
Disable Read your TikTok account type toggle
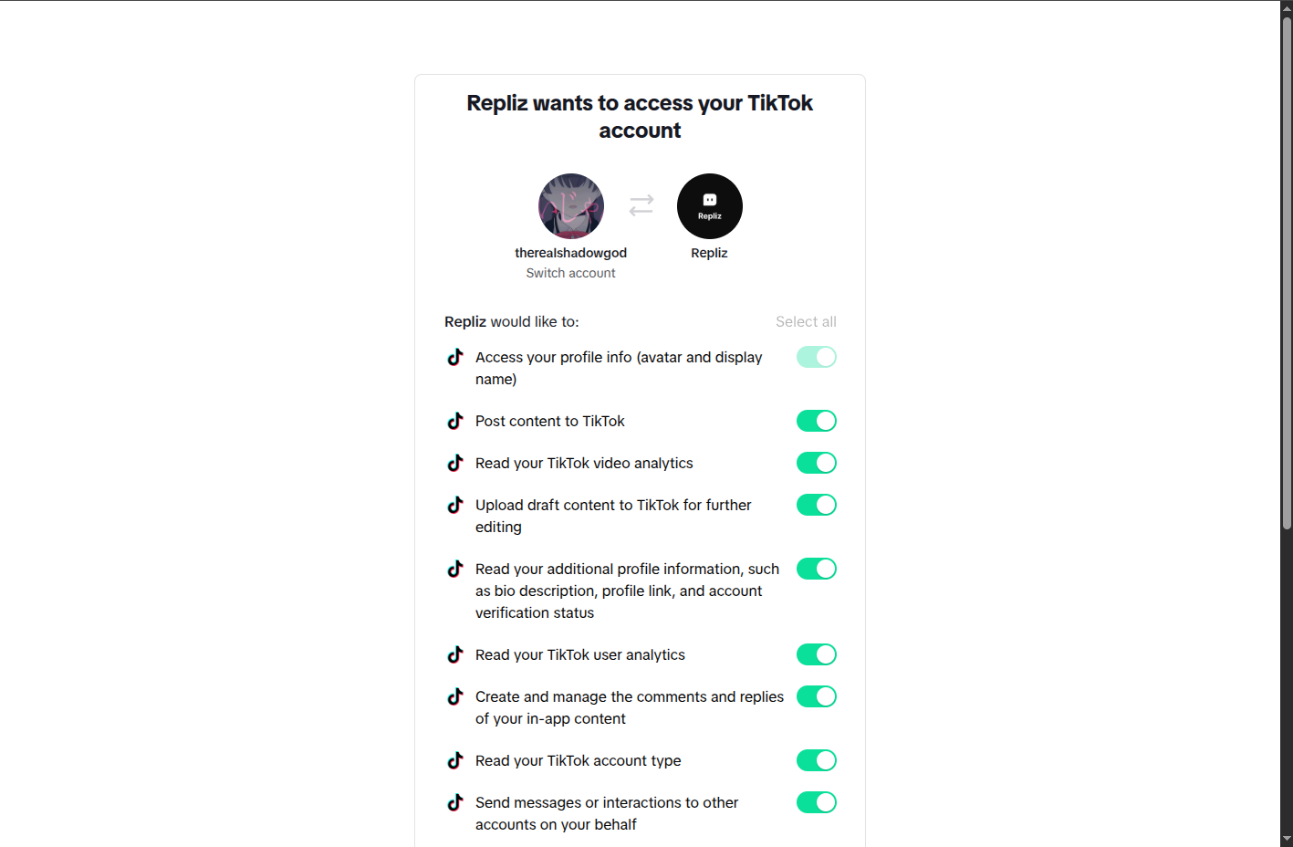coord(816,760)
